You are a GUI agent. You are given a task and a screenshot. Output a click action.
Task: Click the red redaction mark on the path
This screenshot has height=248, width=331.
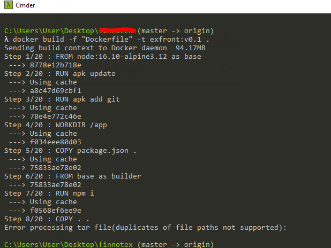[x=118, y=30]
